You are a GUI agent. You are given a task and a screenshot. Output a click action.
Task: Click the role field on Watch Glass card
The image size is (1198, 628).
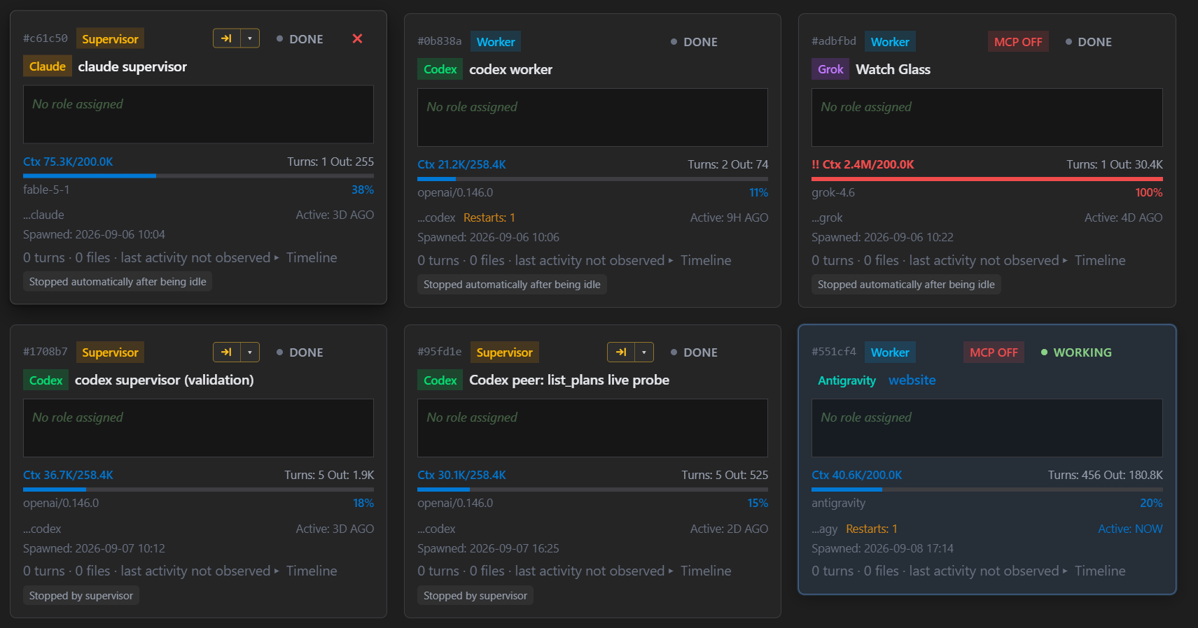pyautogui.click(x=987, y=117)
